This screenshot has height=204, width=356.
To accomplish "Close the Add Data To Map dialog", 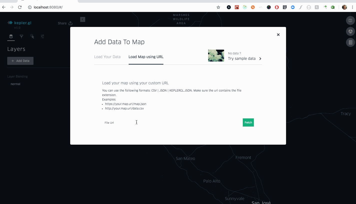I will point(278,35).
